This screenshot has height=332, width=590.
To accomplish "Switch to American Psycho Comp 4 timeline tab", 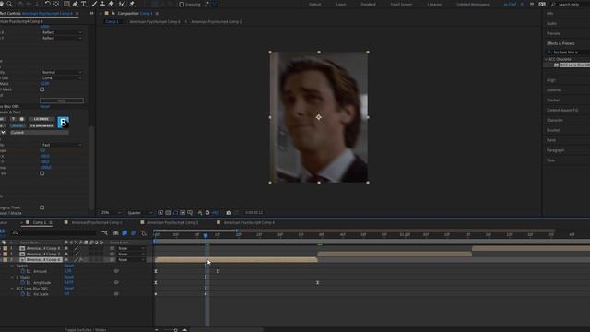I will pos(249,223).
